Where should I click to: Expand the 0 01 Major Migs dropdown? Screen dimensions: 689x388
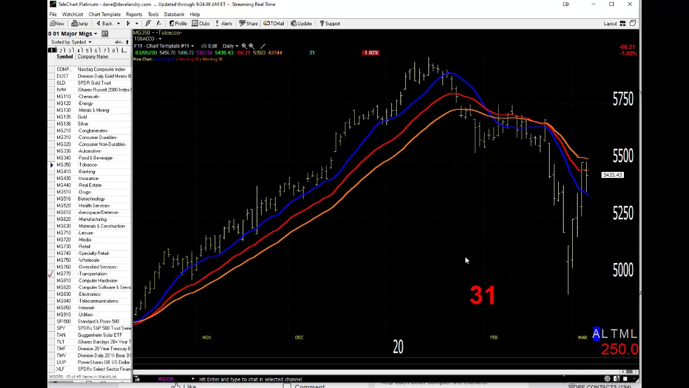pyautogui.click(x=95, y=34)
